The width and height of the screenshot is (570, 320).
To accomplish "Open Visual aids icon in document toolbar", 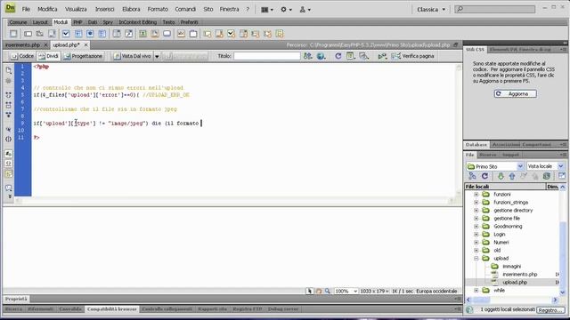I will tap(363, 56).
